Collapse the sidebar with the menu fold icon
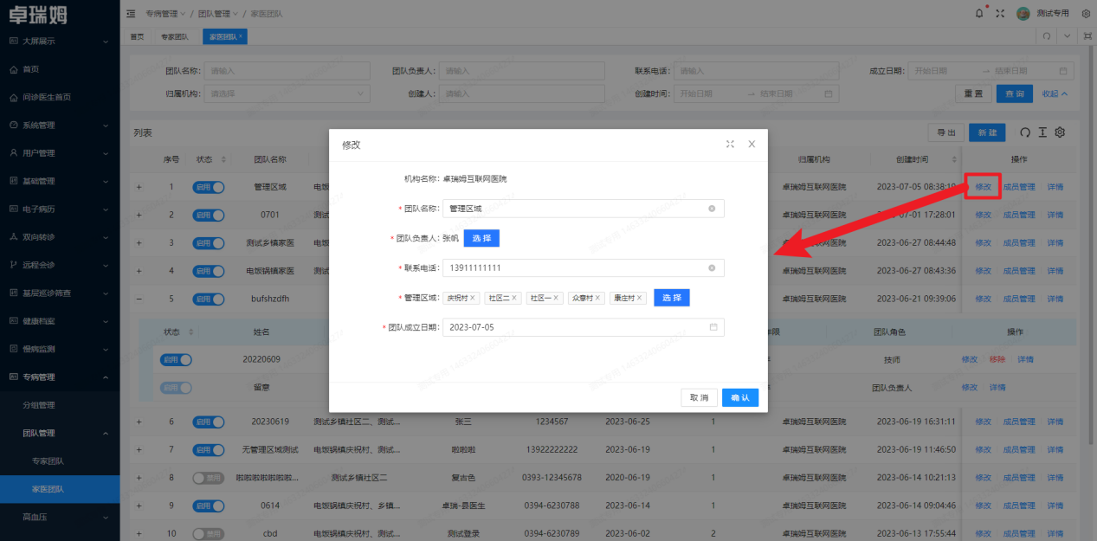 click(x=131, y=14)
